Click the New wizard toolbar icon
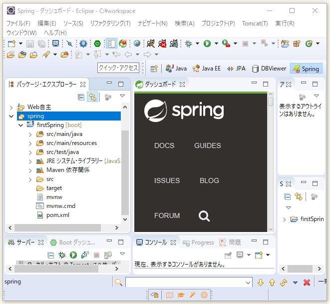This screenshot has height=304, width=330. pos(11,43)
